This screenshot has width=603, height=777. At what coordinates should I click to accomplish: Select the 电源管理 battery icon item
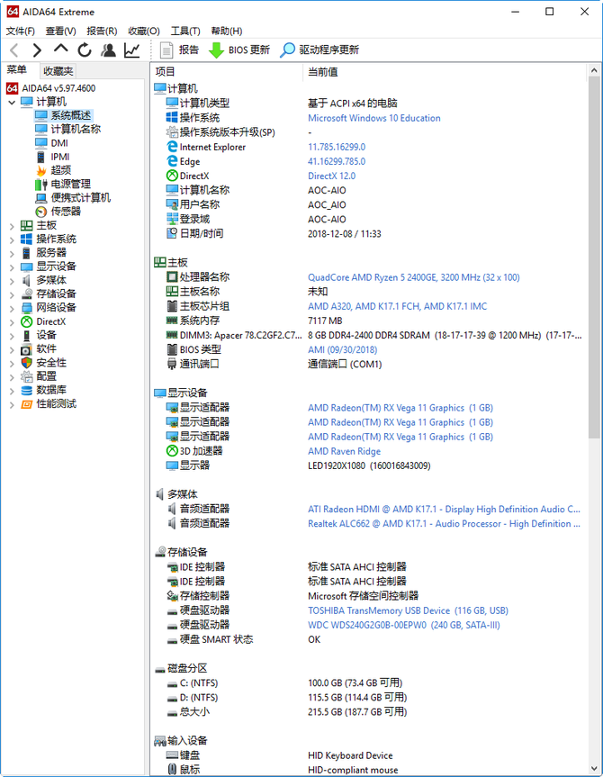(x=41, y=185)
